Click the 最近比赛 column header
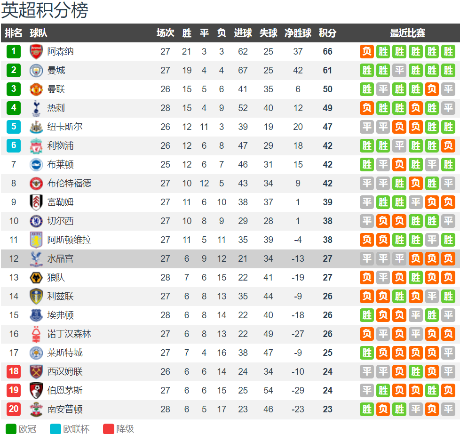 pyautogui.click(x=407, y=33)
